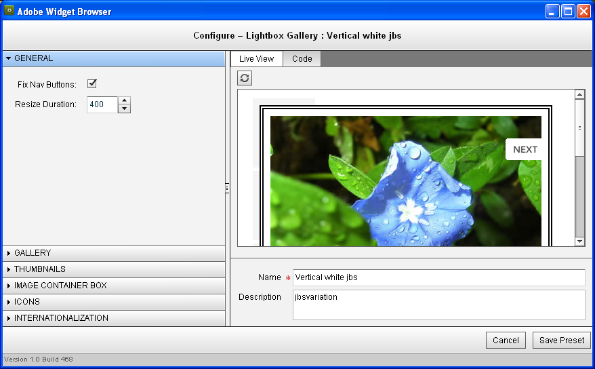595x369 pixels.
Task: Decrease Resize Duration with down arrow
Action: (x=124, y=109)
